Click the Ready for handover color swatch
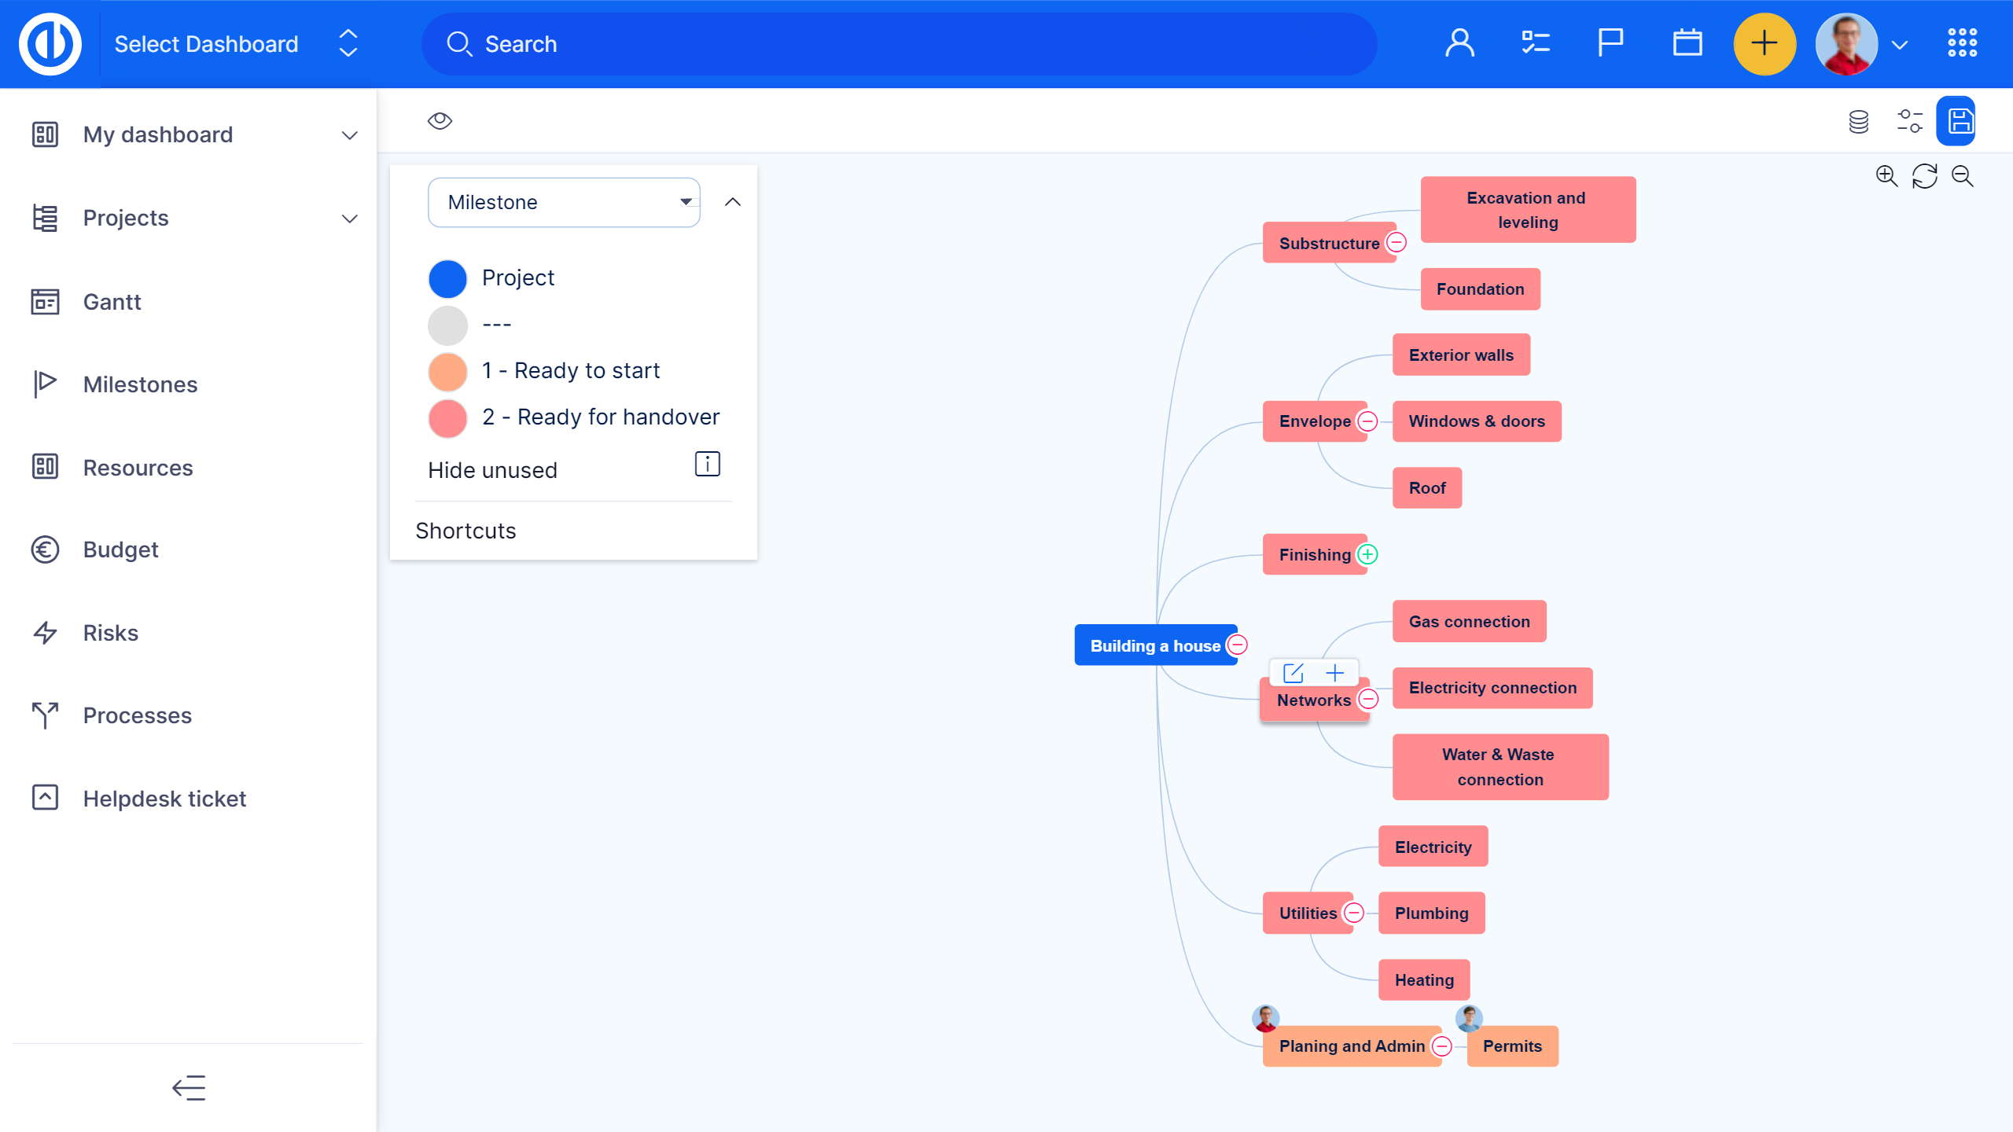This screenshot has height=1132, width=2013. [447, 417]
